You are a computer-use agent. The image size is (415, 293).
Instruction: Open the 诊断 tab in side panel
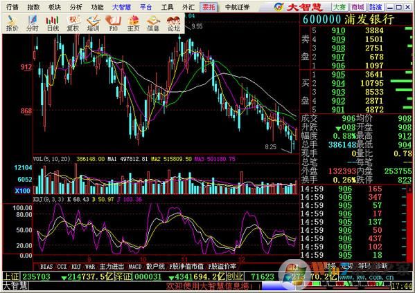tap(381, 265)
